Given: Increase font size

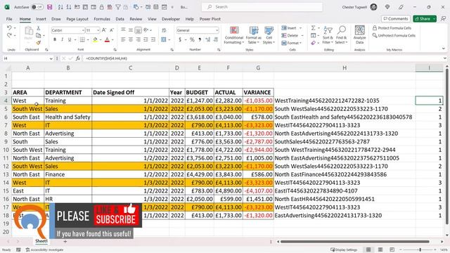Looking at the screenshot, I should click(104, 30).
